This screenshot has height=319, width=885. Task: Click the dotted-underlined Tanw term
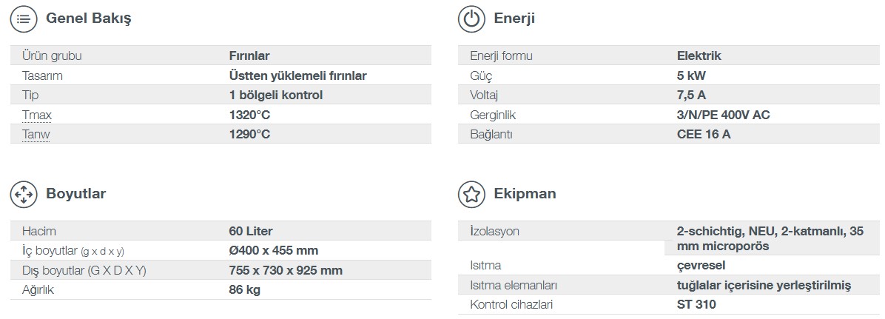coord(36,135)
